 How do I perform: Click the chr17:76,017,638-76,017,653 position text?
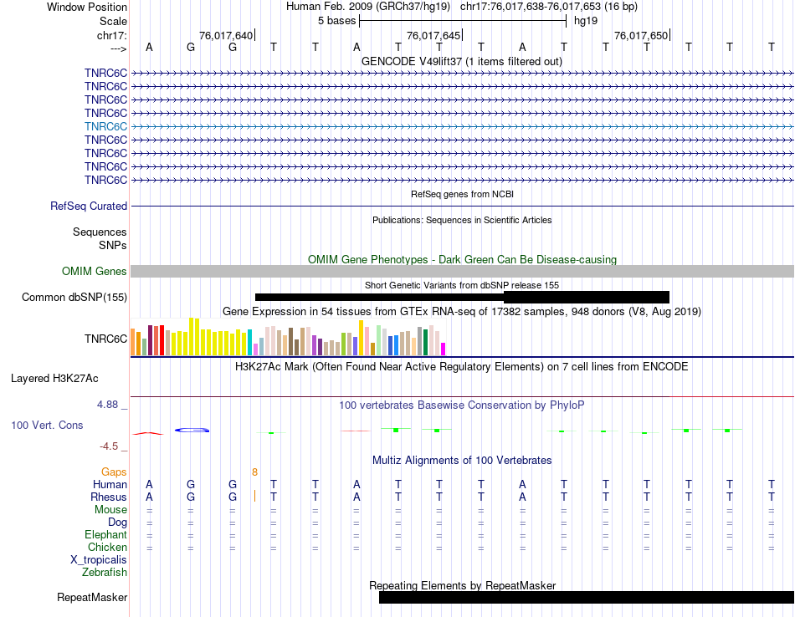[x=531, y=7]
